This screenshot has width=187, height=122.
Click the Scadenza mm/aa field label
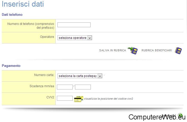click(x=42, y=86)
